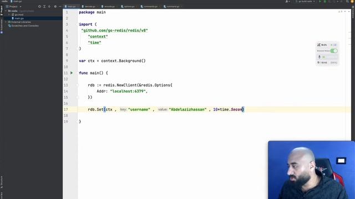Click the redis breadcrumb in the navigation bar

4,1
